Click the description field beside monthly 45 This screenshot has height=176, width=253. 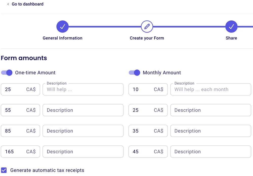(211, 152)
